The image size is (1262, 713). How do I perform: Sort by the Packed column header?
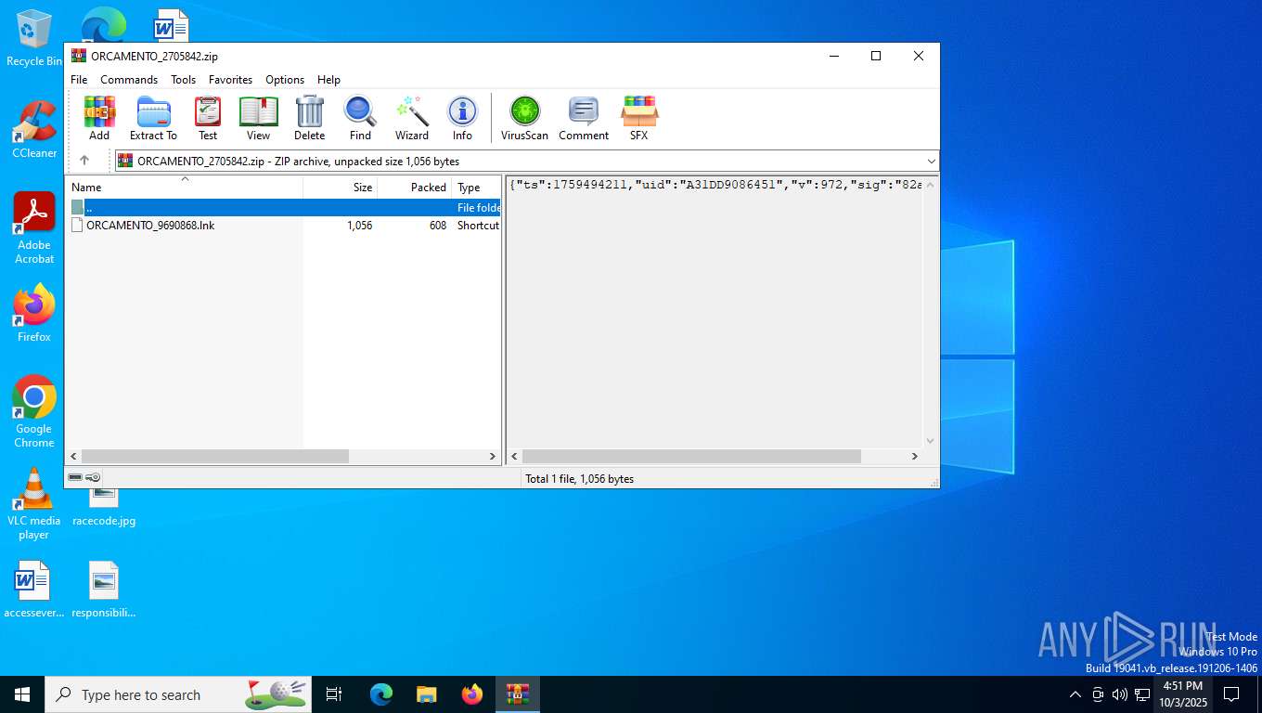coord(415,187)
